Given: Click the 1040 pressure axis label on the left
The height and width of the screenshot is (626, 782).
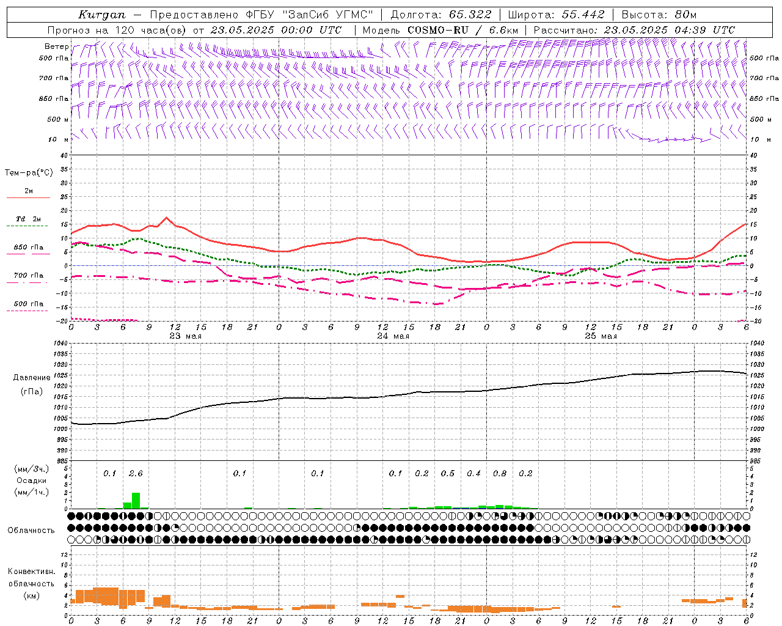Looking at the screenshot, I should click(60, 344).
